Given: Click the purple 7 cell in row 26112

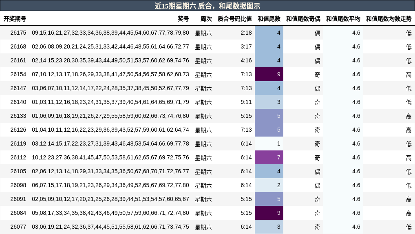Looking at the screenshot, I should (269, 157).
